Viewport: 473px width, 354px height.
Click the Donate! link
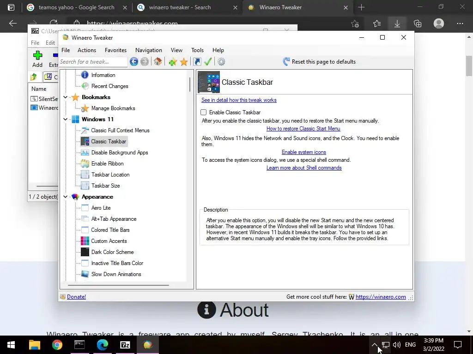tap(76, 297)
